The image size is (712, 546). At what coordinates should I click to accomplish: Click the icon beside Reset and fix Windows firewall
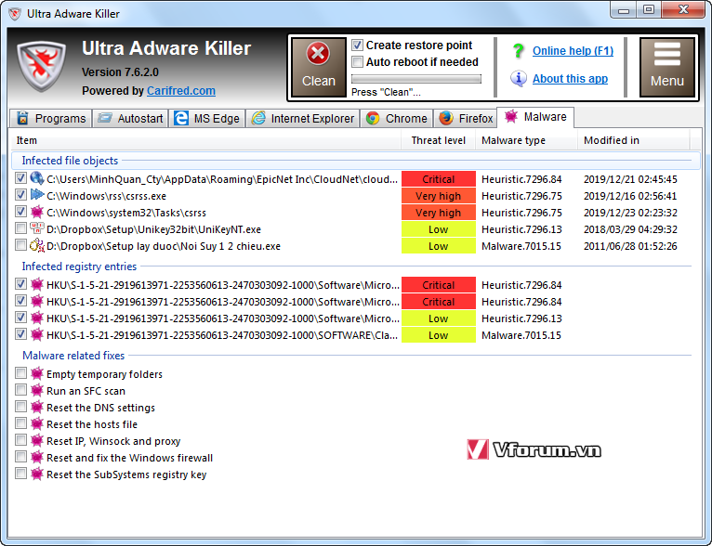(x=37, y=458)
